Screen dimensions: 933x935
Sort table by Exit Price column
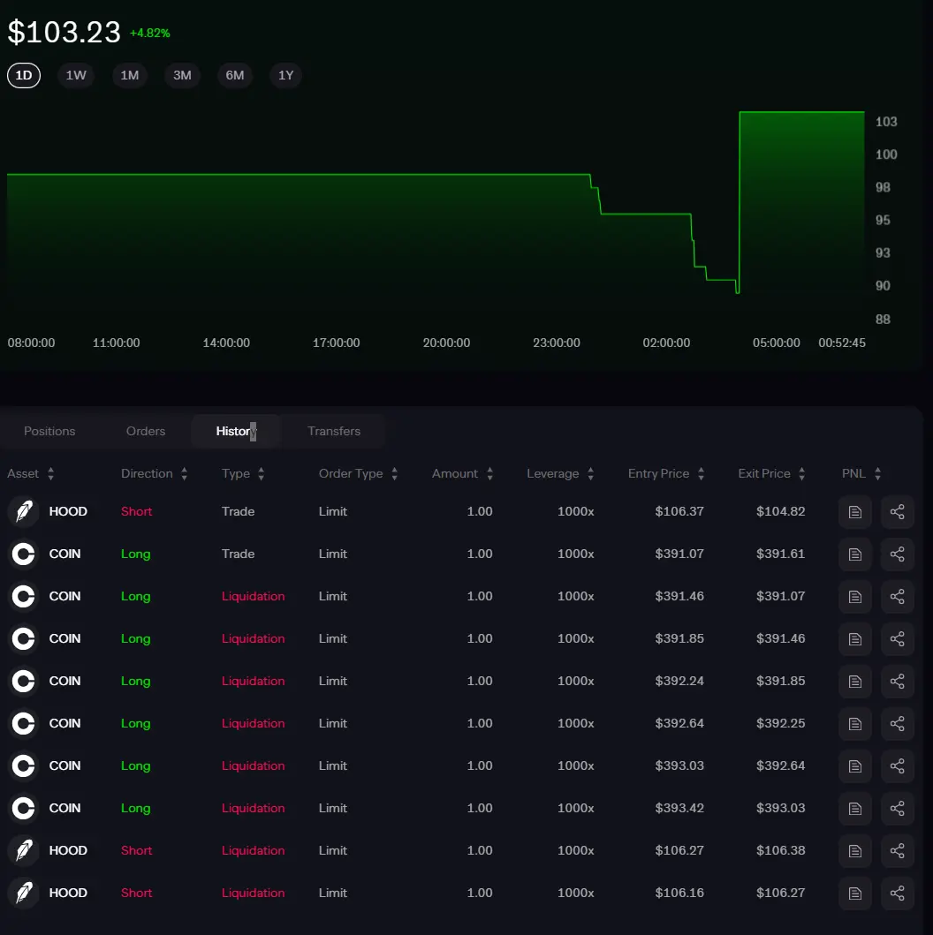(772, 473)
